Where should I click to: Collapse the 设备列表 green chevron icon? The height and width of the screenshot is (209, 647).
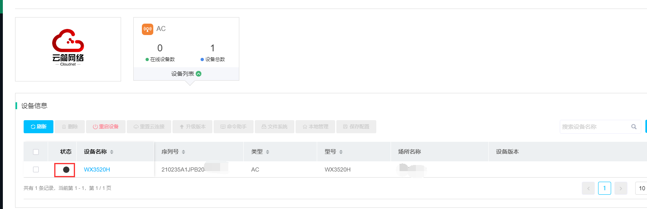click(199, 74)
